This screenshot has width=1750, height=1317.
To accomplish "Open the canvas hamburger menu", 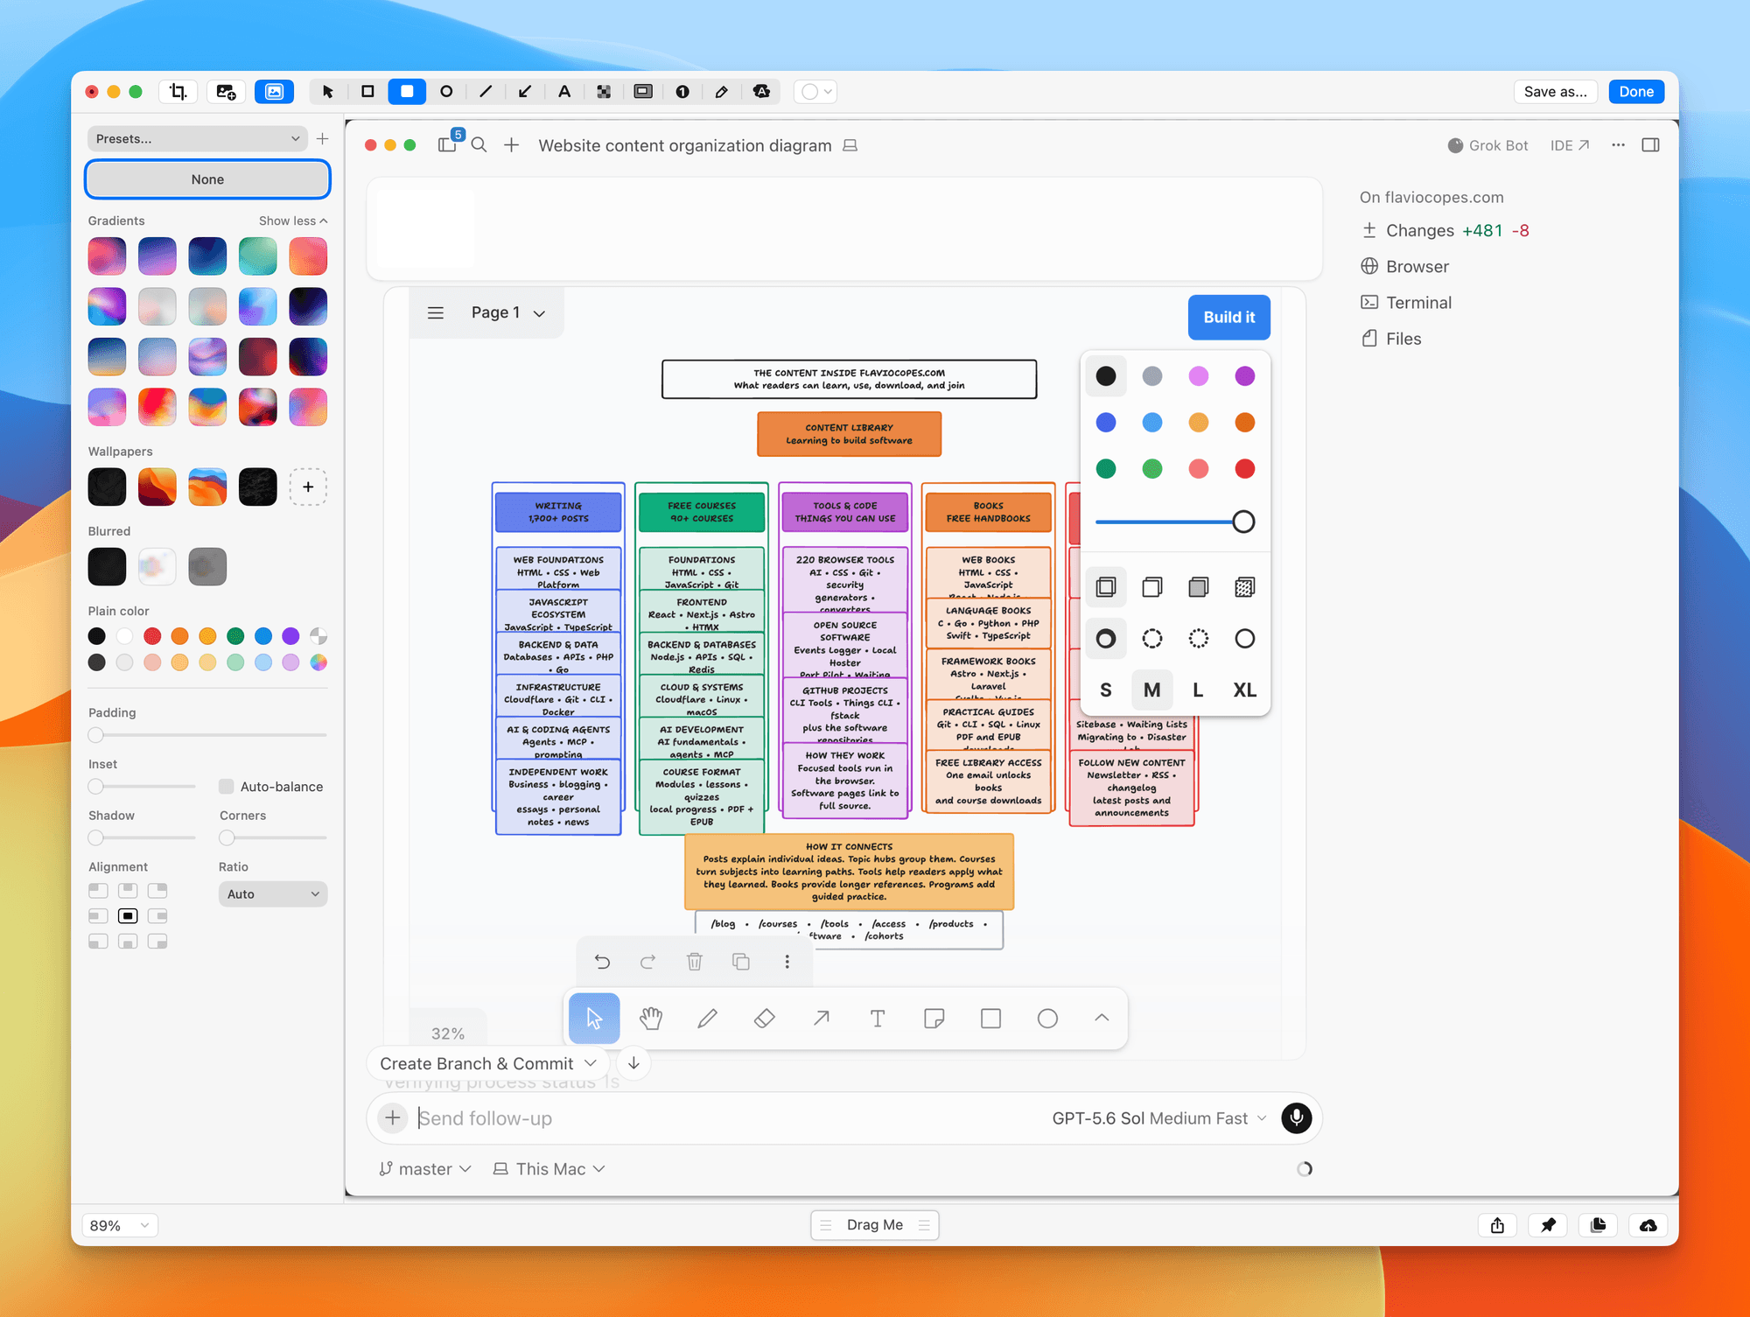I will (x=436, y=313).
